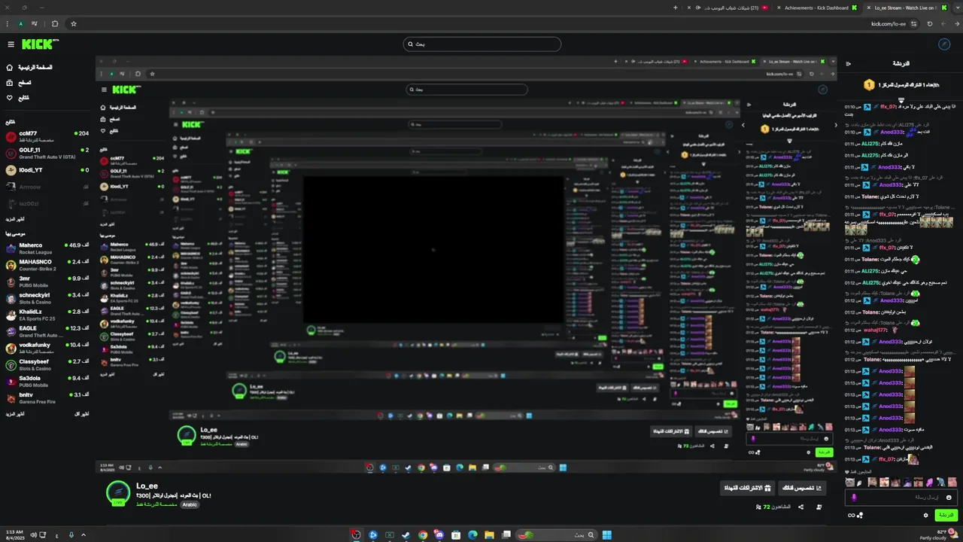Open Lo_ee avatar on outermost page

click(x=118, y=493)
